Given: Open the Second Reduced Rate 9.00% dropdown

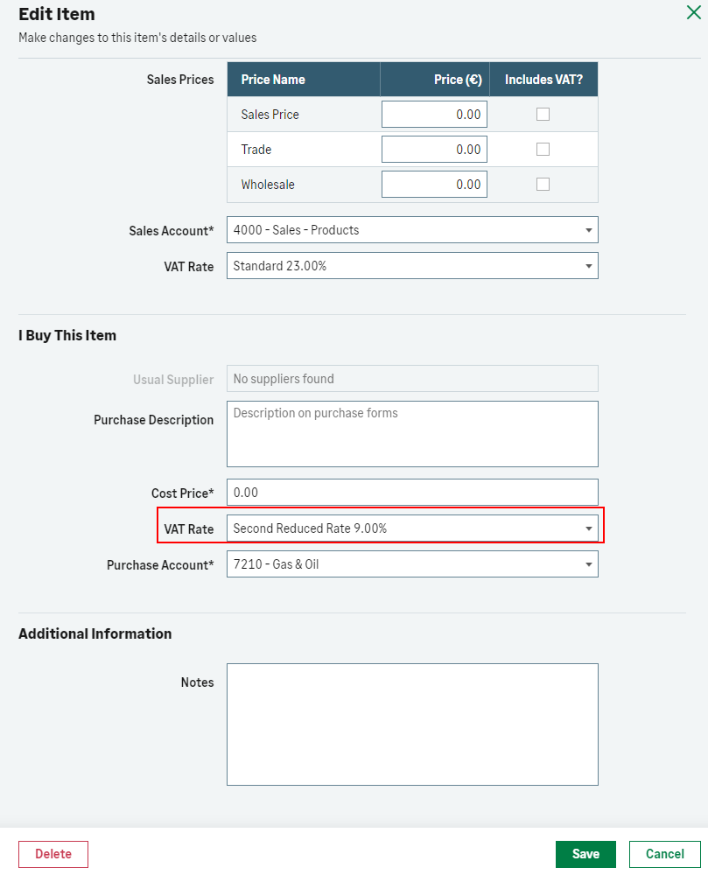Looking at the screenshot, I should (x=412, y=528).
